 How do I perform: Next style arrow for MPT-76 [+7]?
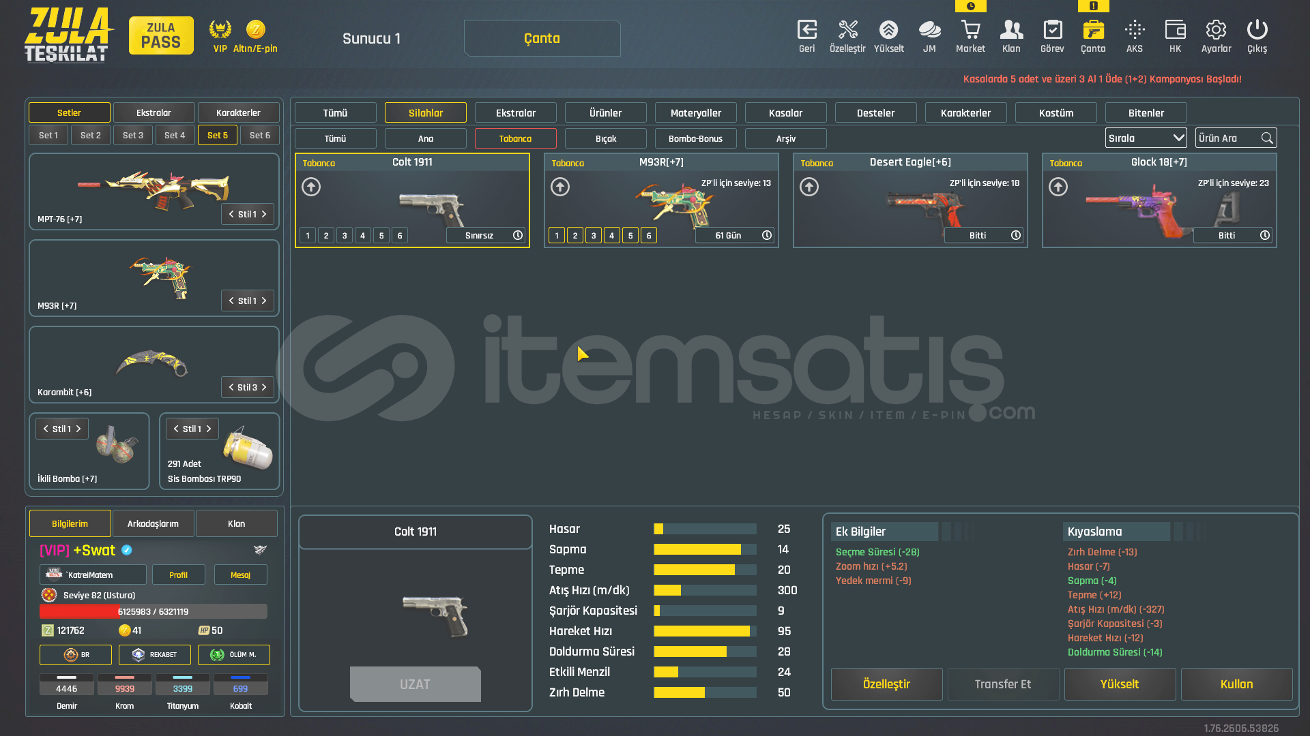[264, 214]
